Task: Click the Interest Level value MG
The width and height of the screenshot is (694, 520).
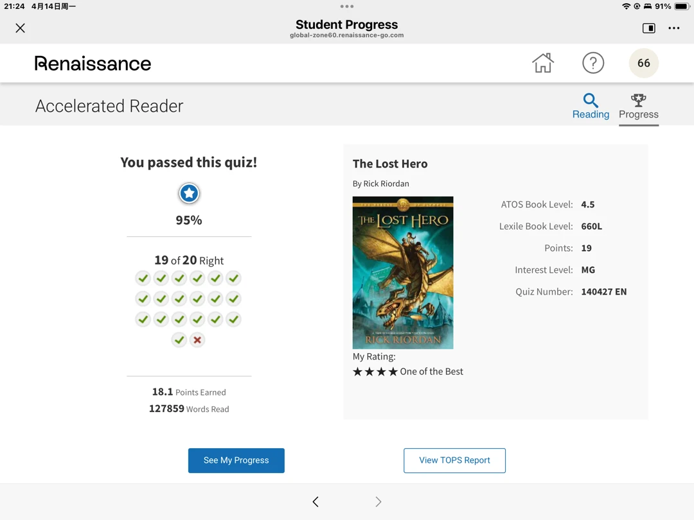Action: click(588, 270)
